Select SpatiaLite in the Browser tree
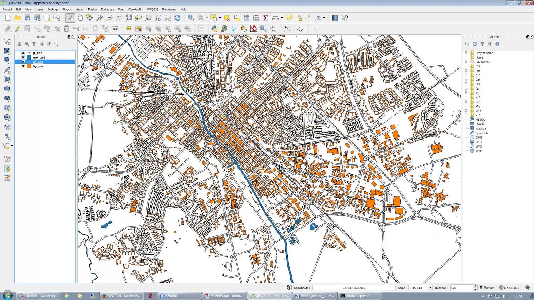Image resolution: width=534 pixels, height=300 pixels. (482, 133)
